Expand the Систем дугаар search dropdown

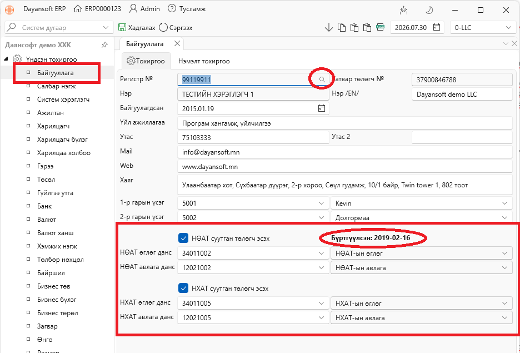[x=106, y=28]
